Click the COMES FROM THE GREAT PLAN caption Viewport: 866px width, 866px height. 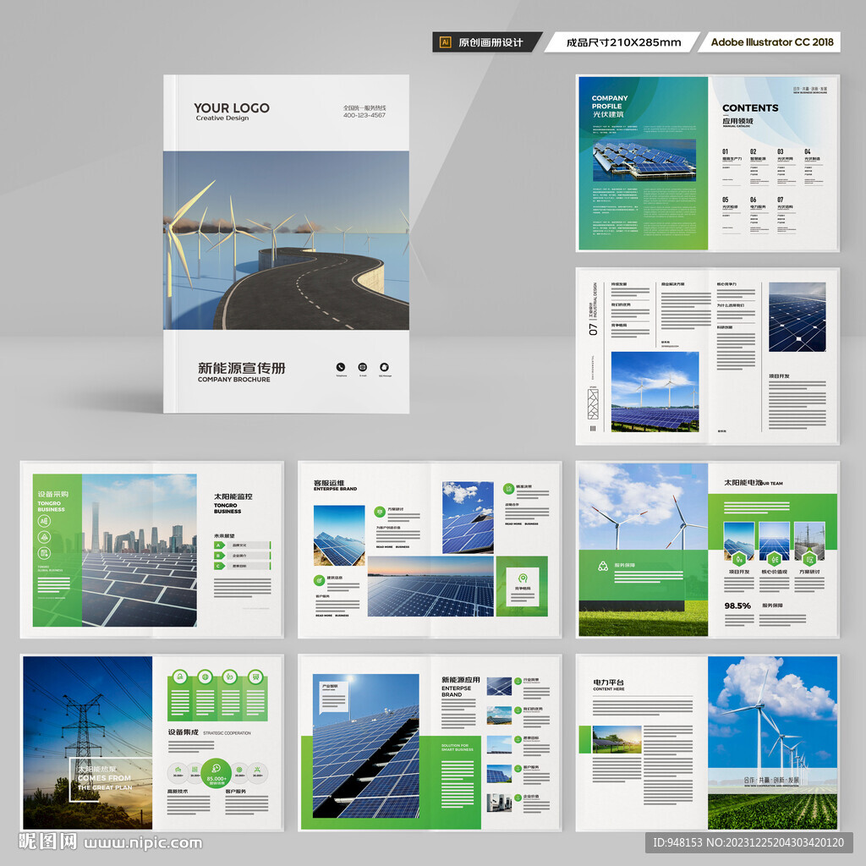coord(104,782)
